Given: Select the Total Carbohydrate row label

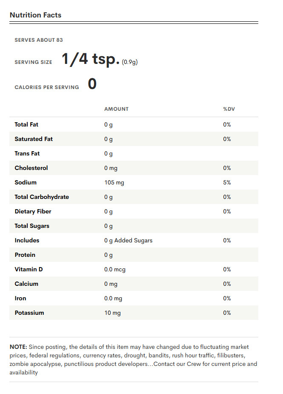Looking at the screenshot, I should [x=42, y=197].
